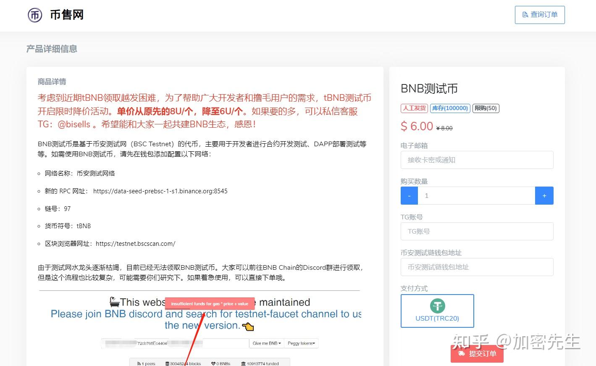The height and width of the screenshot is (366, 596).
Task: Click the pointing hand emoji after 'new version'
Action: 248,326
